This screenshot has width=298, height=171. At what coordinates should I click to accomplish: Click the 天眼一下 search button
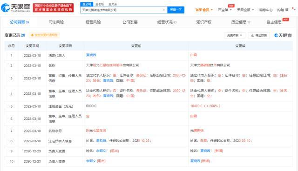point(176,10)
